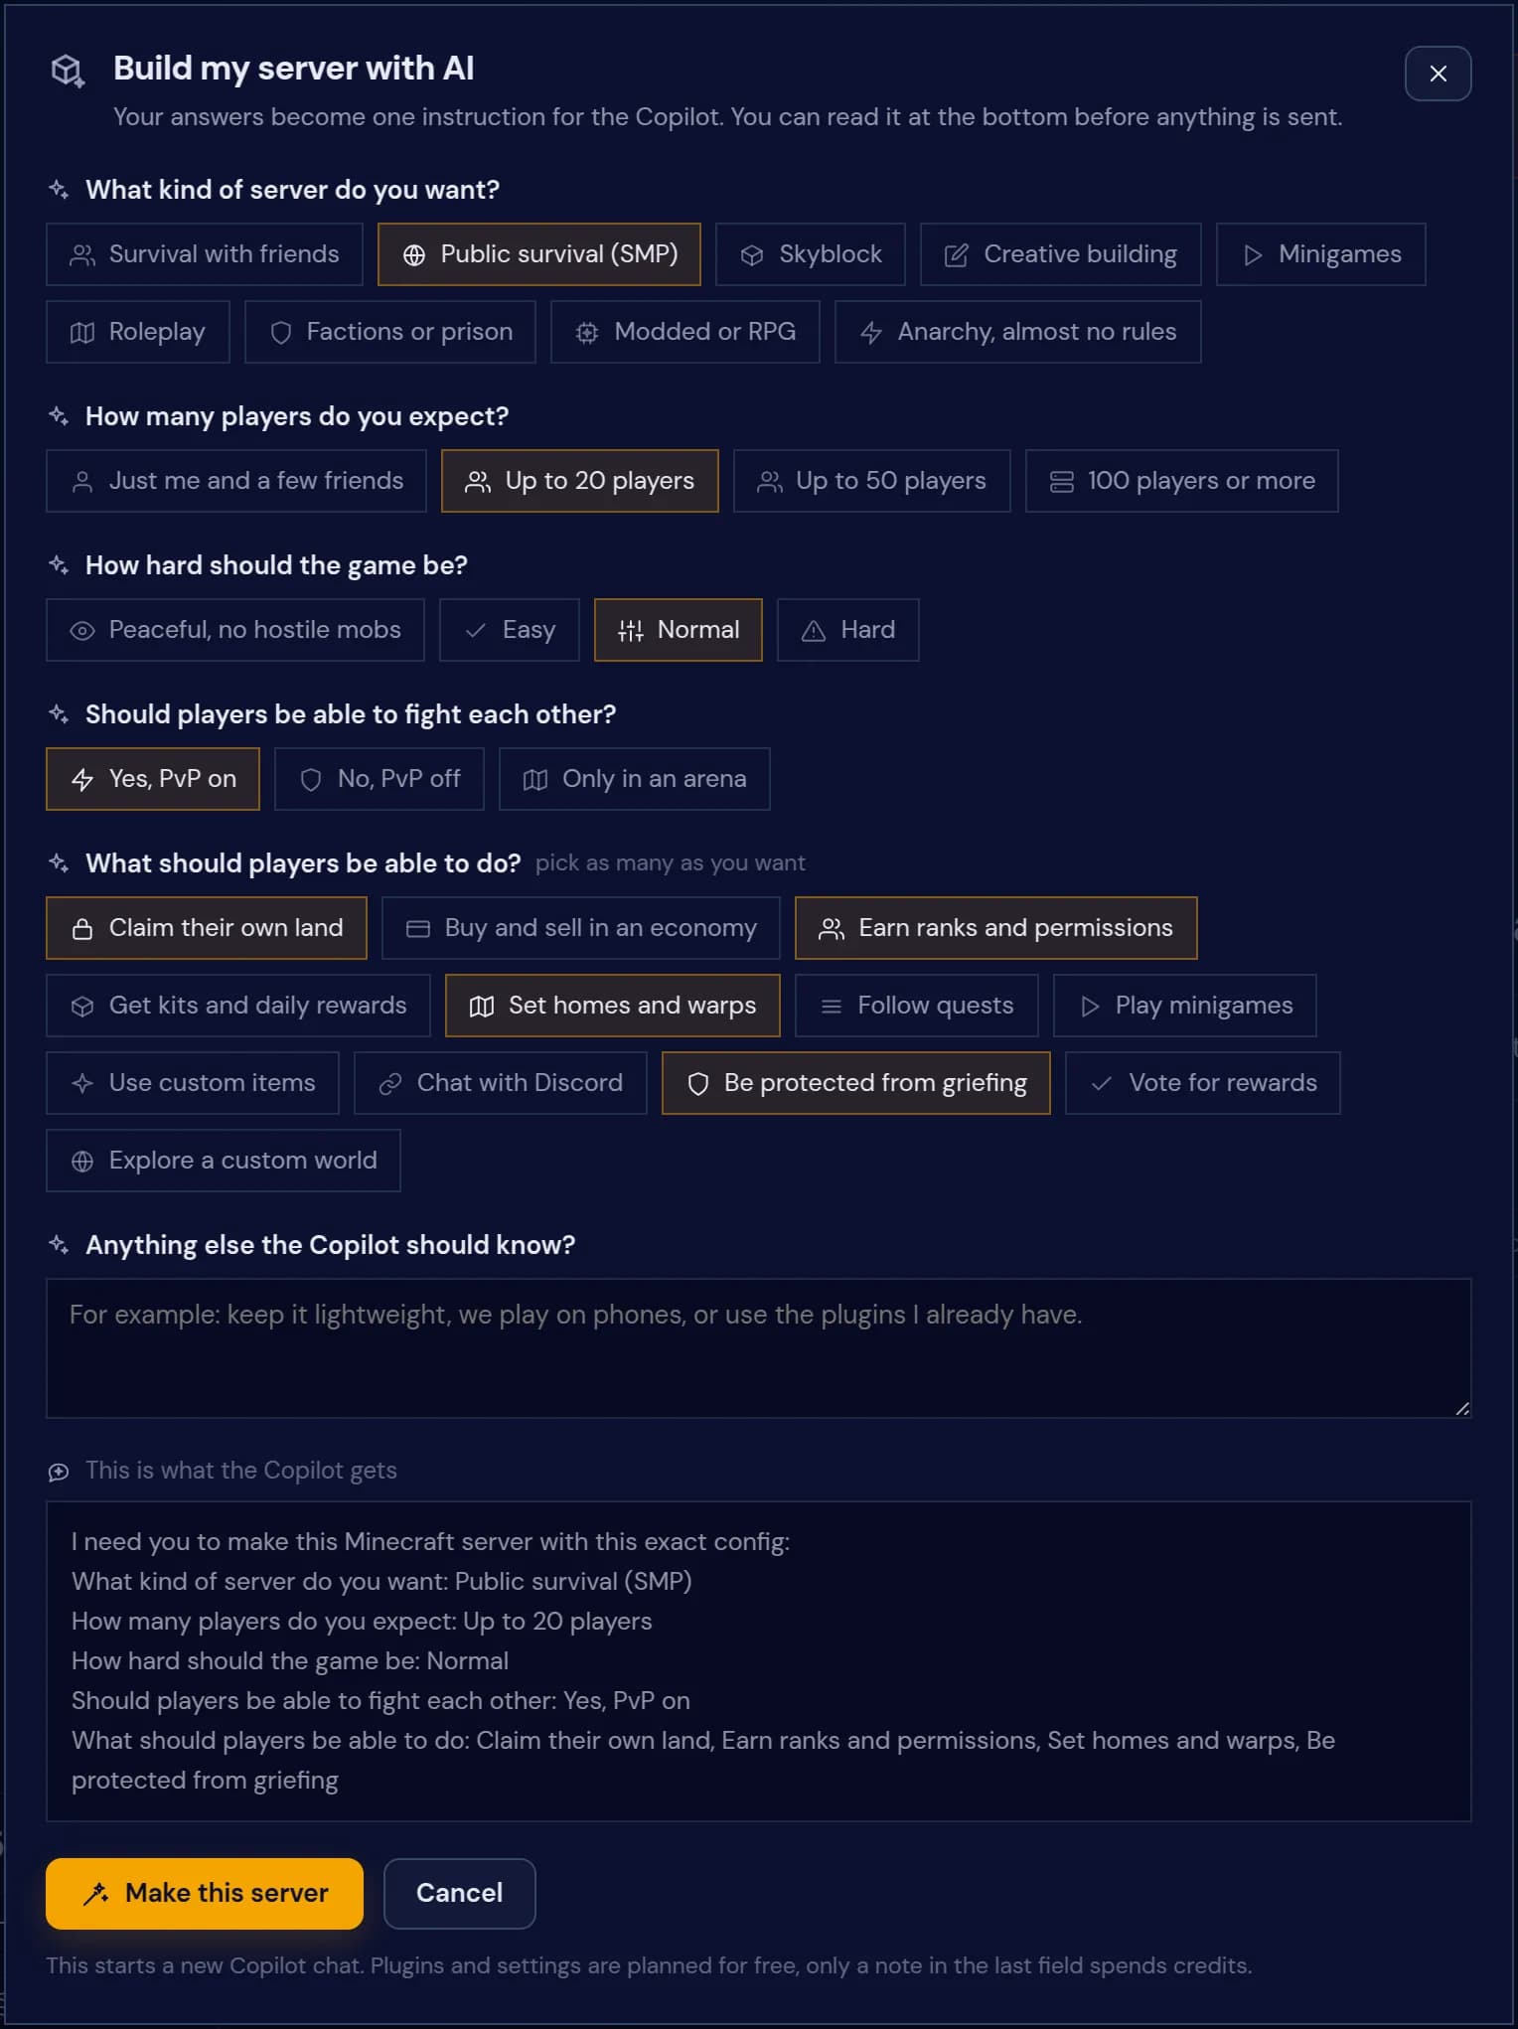
Task: Click the shield icon on Be protected from griefing
Action: click(698, 1084)
